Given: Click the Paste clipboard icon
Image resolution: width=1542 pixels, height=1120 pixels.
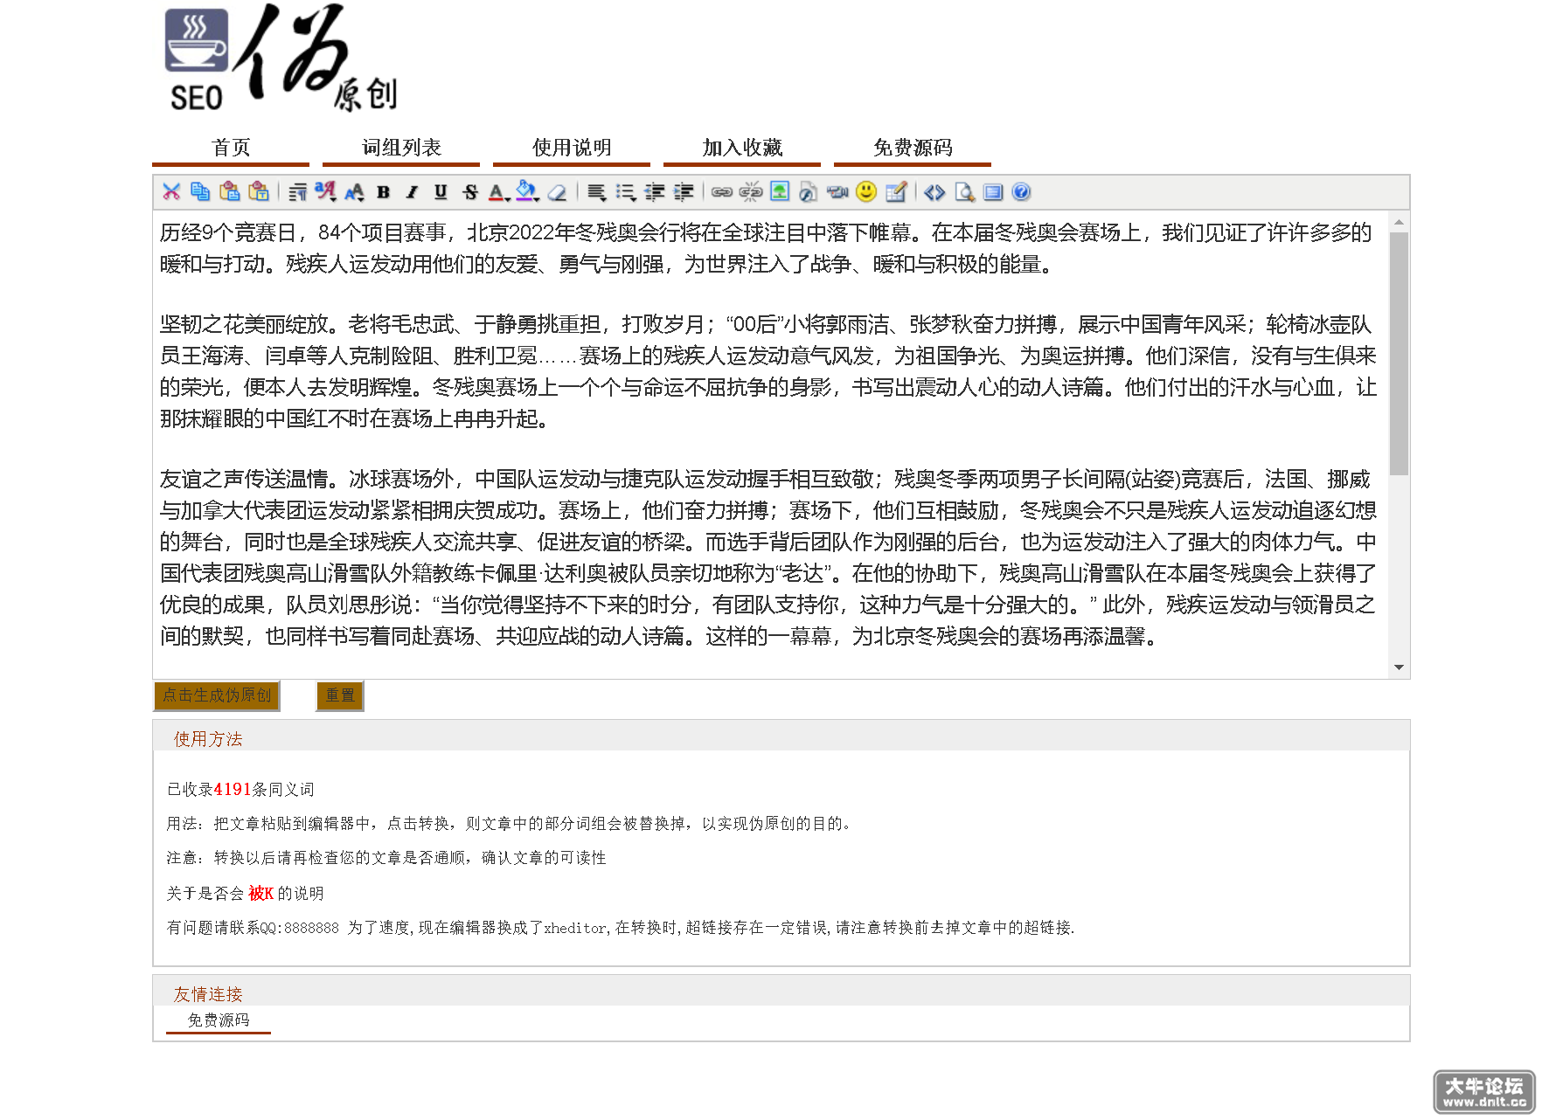Looking at the screenshot, I should (x=230, y=192).
